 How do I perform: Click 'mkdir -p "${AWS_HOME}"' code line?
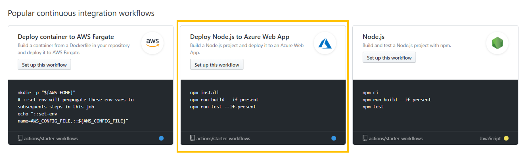(47, 92)
